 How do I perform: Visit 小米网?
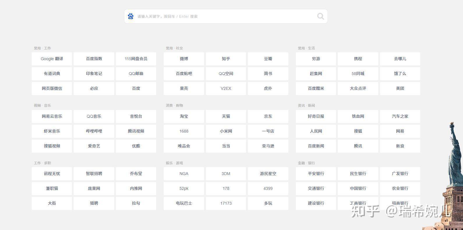[x=226, y=131]
